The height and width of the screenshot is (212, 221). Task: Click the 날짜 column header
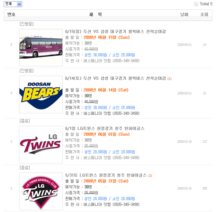184,15
